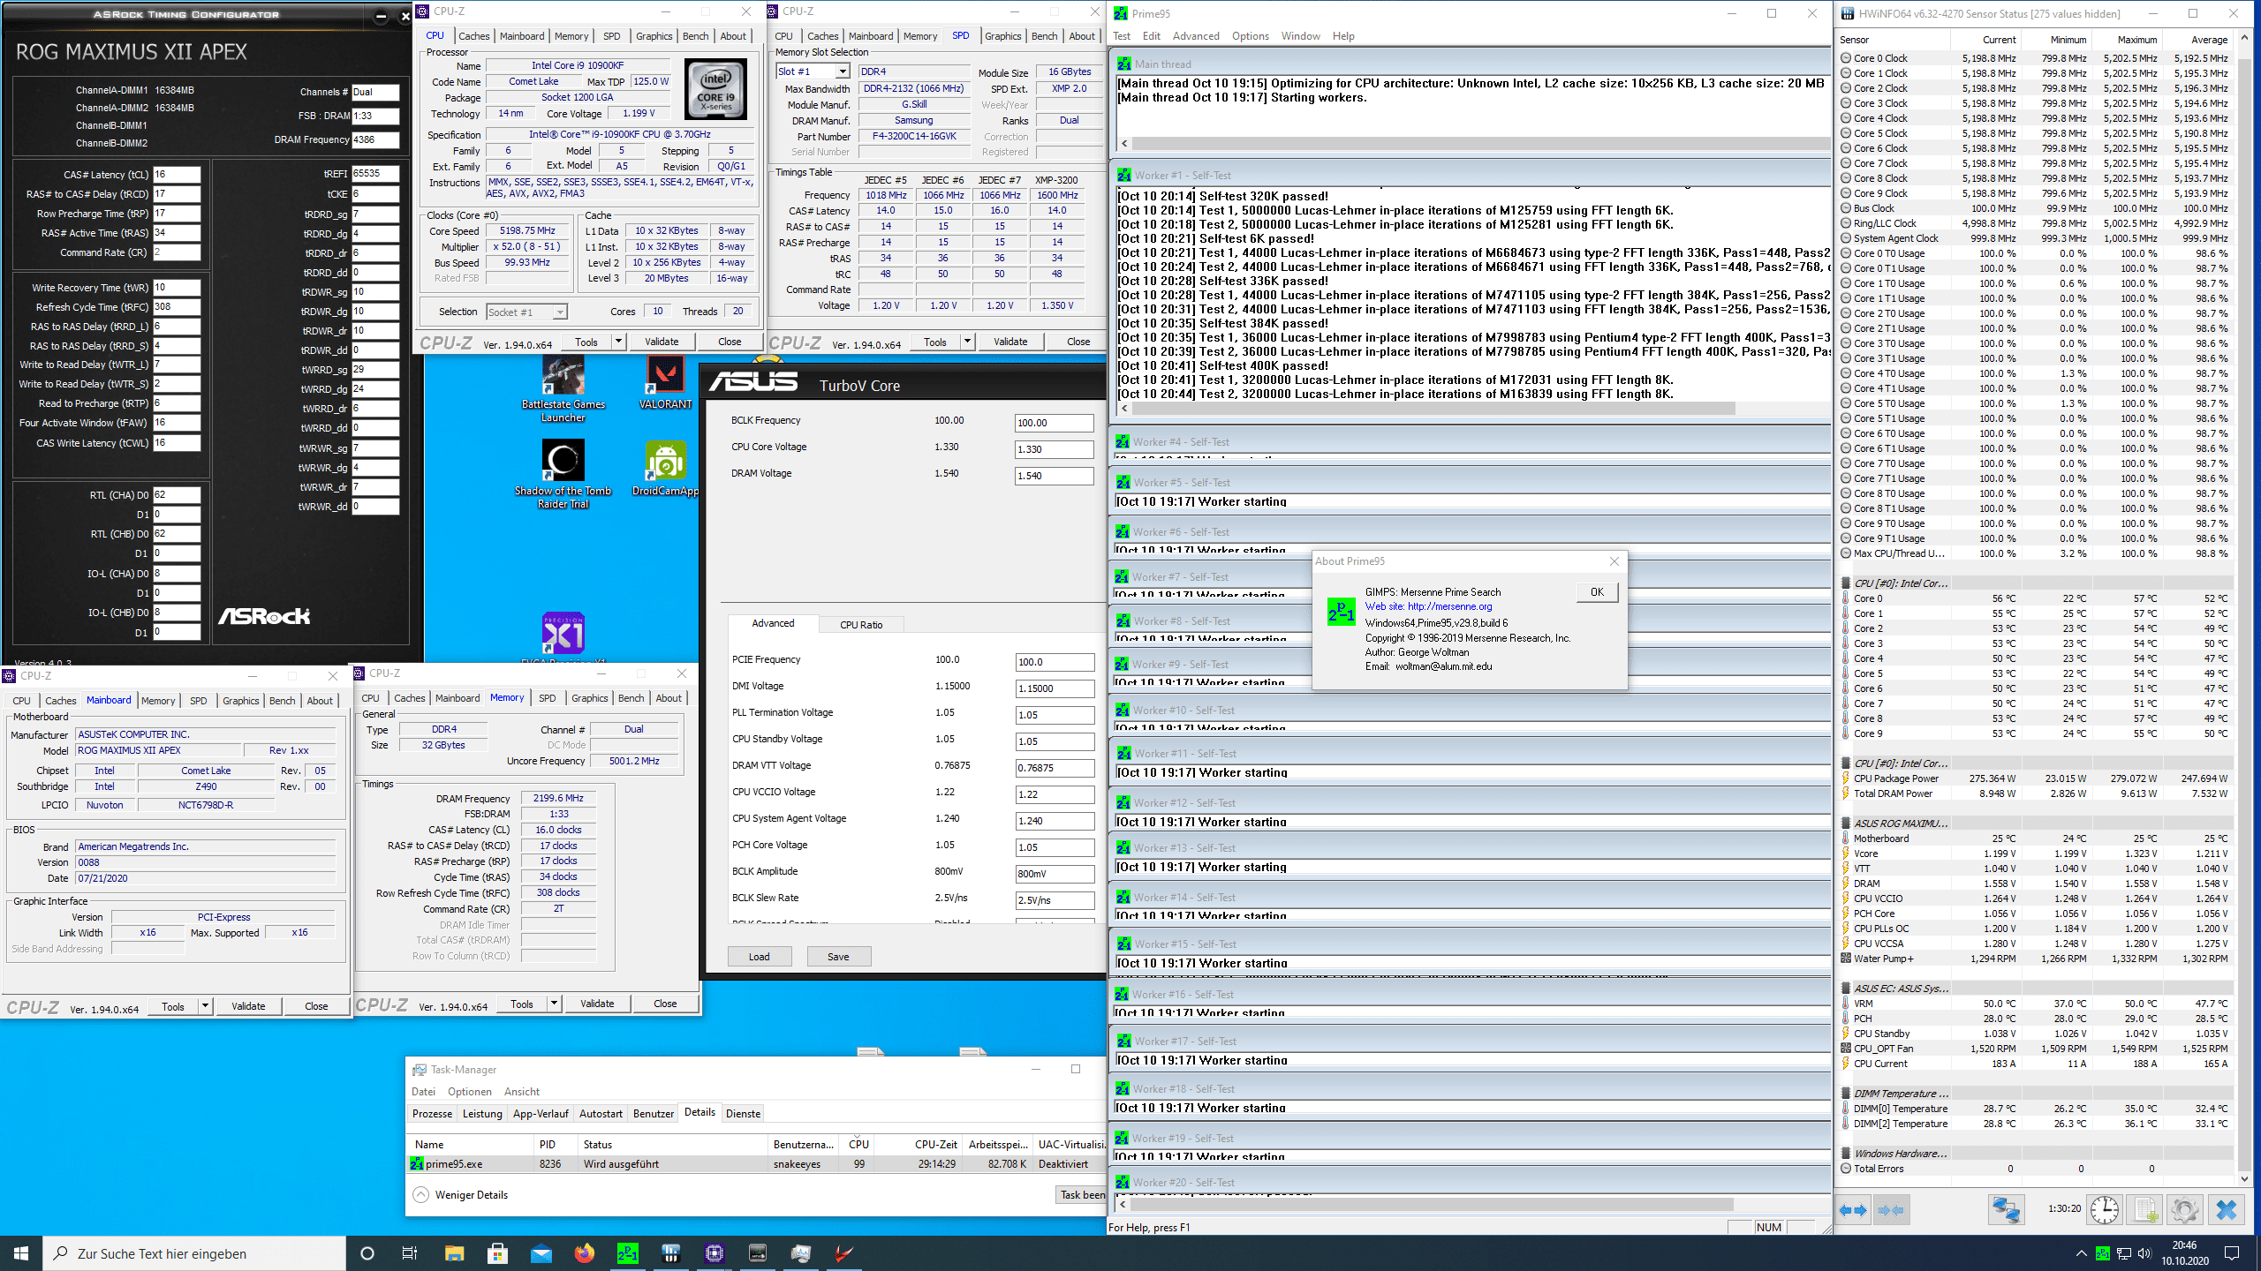Click DRAM Voltage input field in TurboV
The height and width of the screenshot is (1271, 2261).
1055,476
